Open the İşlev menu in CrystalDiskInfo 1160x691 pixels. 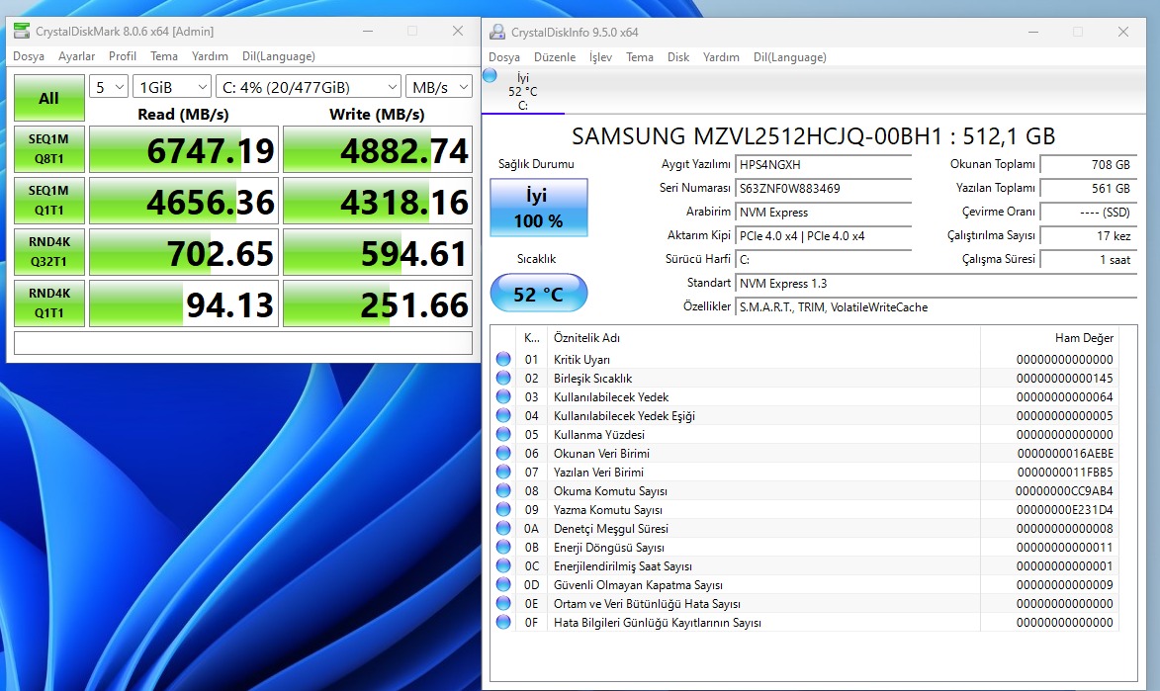[600, 57]
